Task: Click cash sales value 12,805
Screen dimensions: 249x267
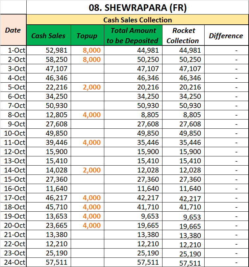Action: 56,115
